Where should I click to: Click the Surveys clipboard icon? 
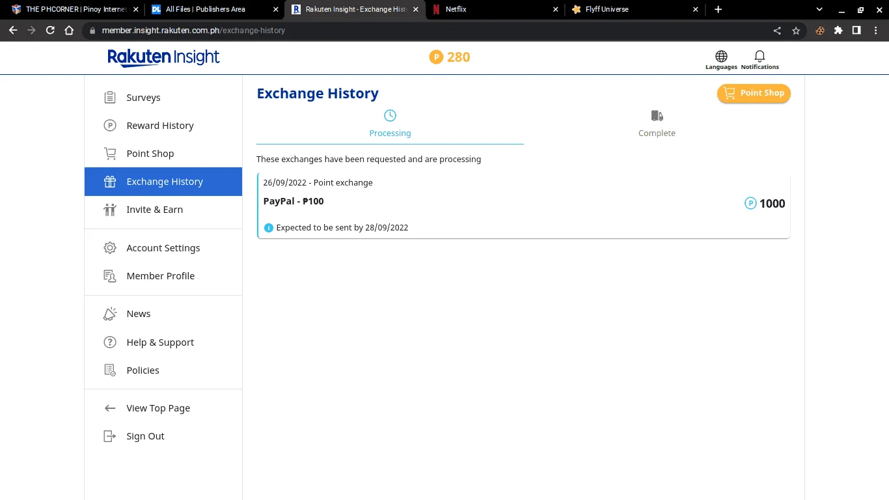pyautogui.click(x=110, y=98)
